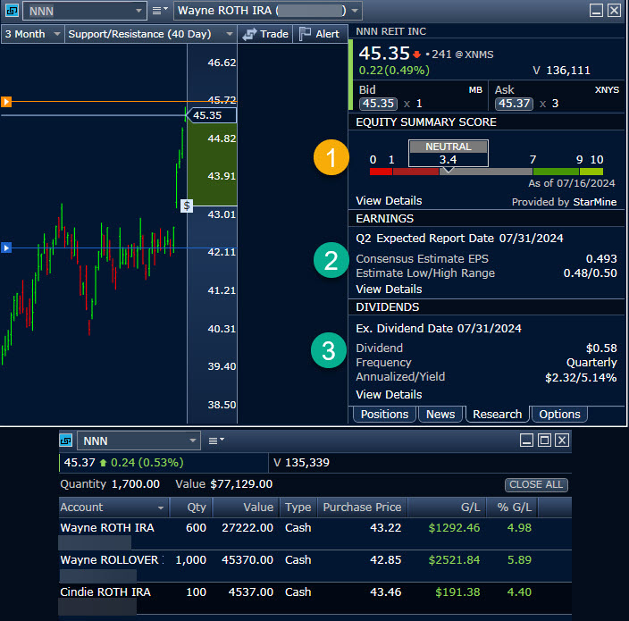Open View Details under Equity Summary Score
629x621 pixels.
389,201
